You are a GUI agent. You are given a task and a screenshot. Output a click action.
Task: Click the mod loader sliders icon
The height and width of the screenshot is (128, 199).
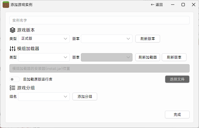pos(13,49)
